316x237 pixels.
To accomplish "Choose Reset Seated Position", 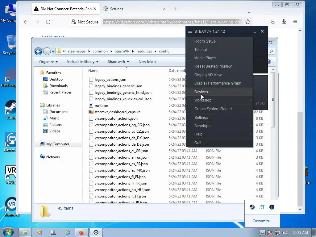I will coord(219,66).
